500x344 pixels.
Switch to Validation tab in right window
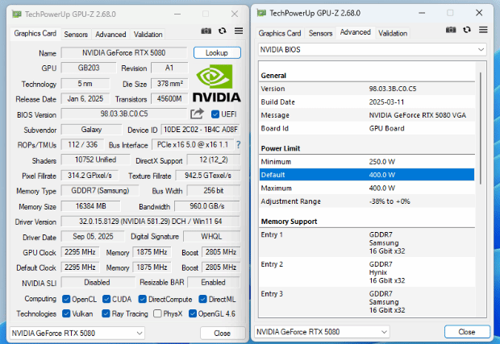[393, 33]
